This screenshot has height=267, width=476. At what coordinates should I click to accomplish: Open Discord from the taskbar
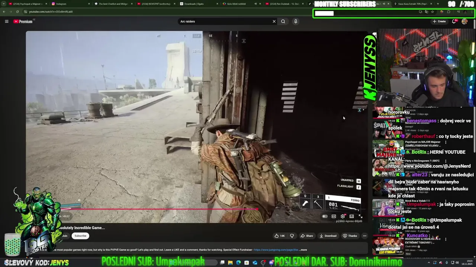tap(271, 263)
